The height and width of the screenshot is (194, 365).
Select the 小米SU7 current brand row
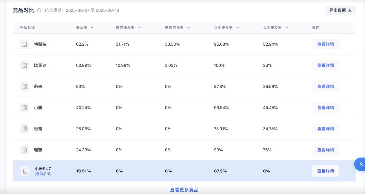[184, 171]
